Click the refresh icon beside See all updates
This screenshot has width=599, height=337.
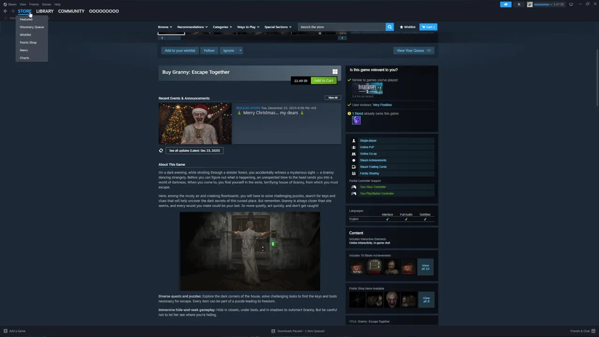click(x=161, y=151)
